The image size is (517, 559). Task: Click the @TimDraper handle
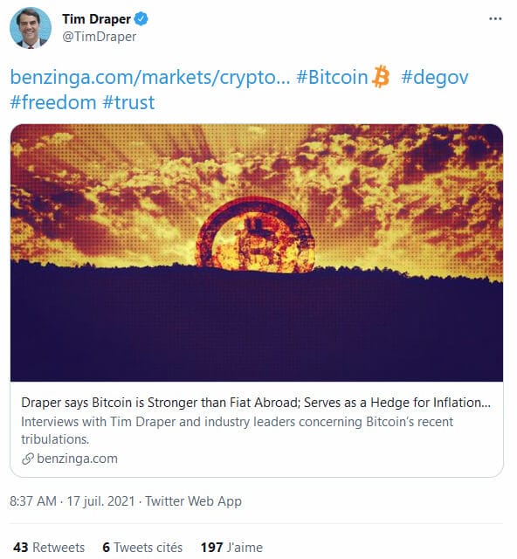tap(100, 37)
